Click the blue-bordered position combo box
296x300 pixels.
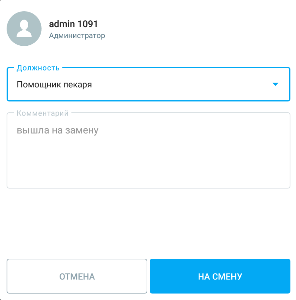point(148,84)
